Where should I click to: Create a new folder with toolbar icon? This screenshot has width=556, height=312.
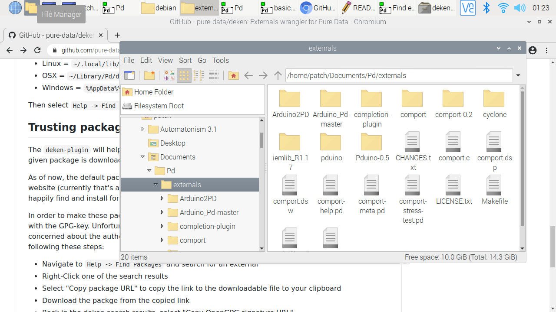149,75
